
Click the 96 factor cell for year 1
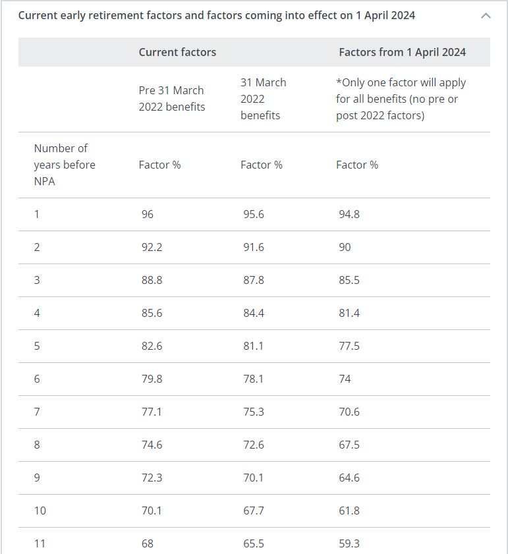[148, 214]
